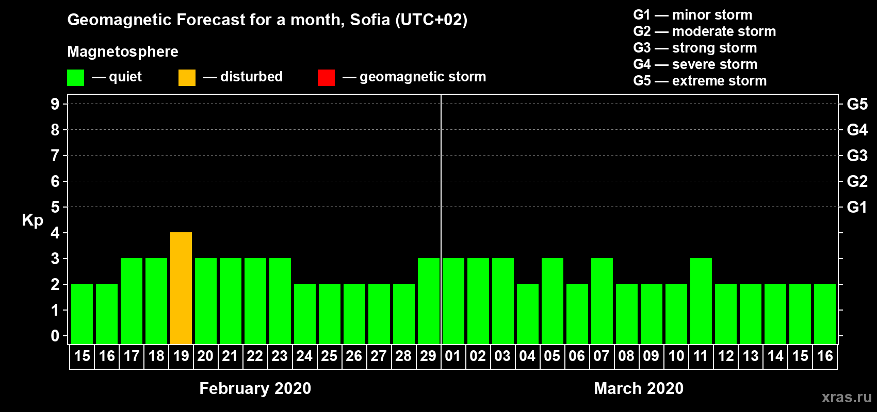Click the 'Kp' axis label
877x412 pixels.
pyautogui.click(x=33, y=220)
